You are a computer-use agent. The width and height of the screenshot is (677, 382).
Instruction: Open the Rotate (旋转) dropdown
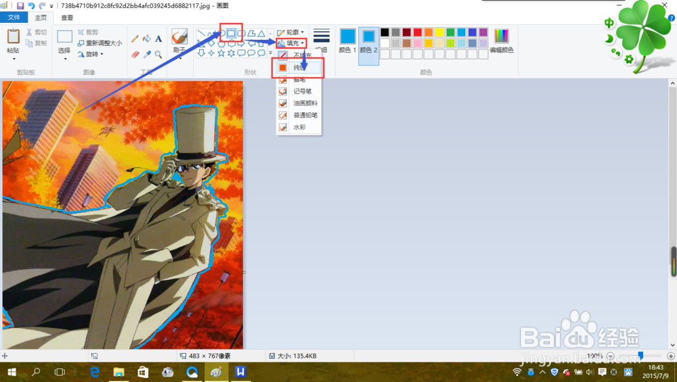tap(91, 54)
